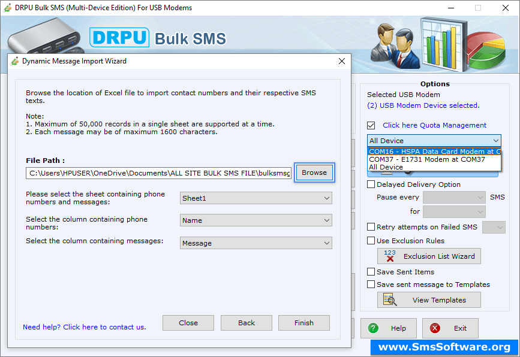
Task: Select COM37 - E1731 Modem at COM37 option
Action: 434,159
